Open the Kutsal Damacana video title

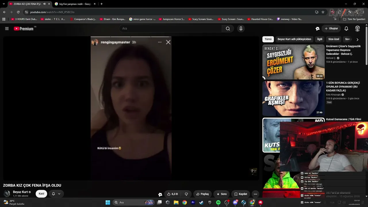pyautogui.click(x=344, y=119)
